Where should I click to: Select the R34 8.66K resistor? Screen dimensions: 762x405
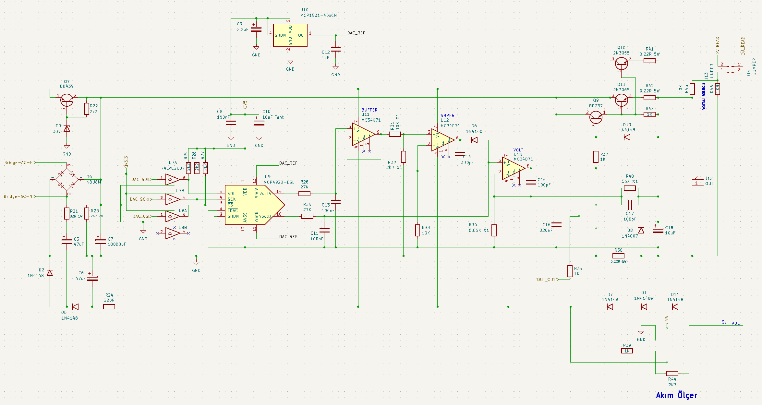tap(494, 230)
